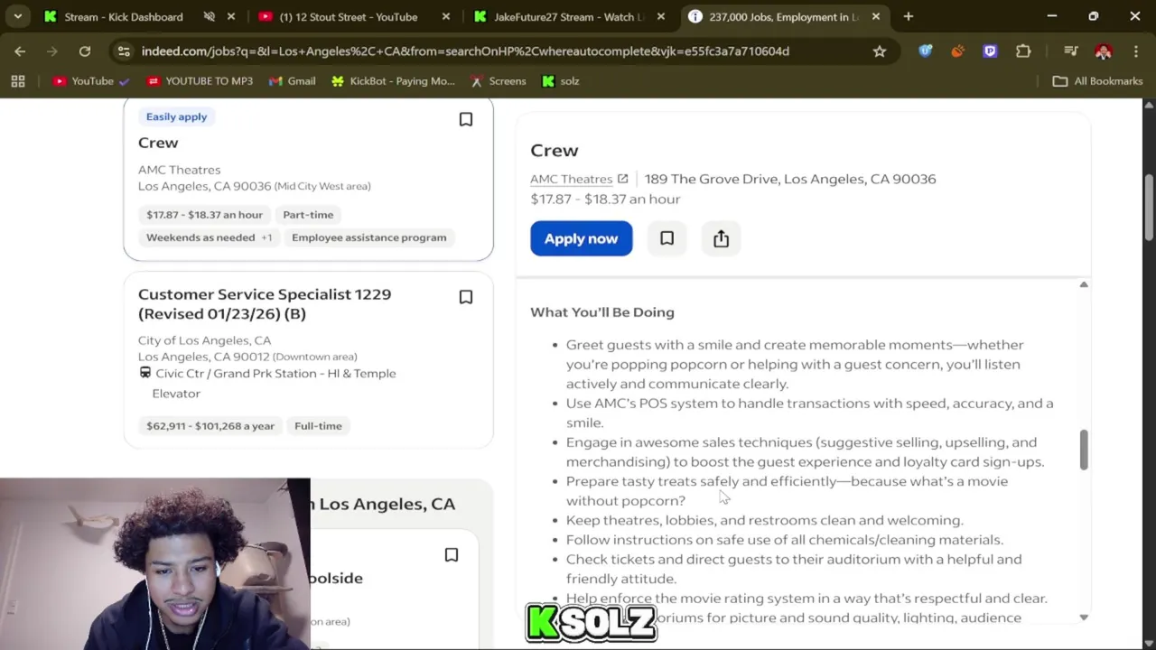Image resolution: width=1156 pixels, height=650 pixels.
Task: Switch to the Stream - Kick Dashboard tab
Action: click(x=123, y=16)
